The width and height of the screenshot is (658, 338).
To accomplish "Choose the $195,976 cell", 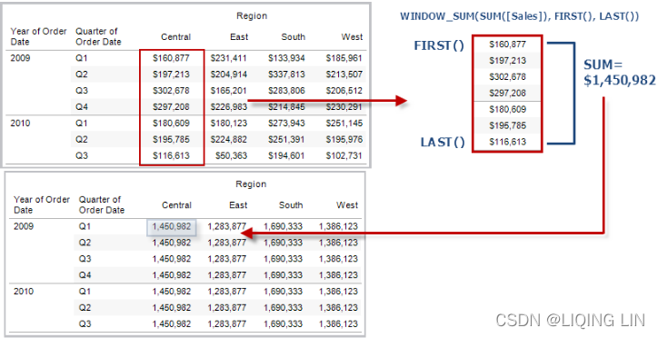I will point(344,139).
